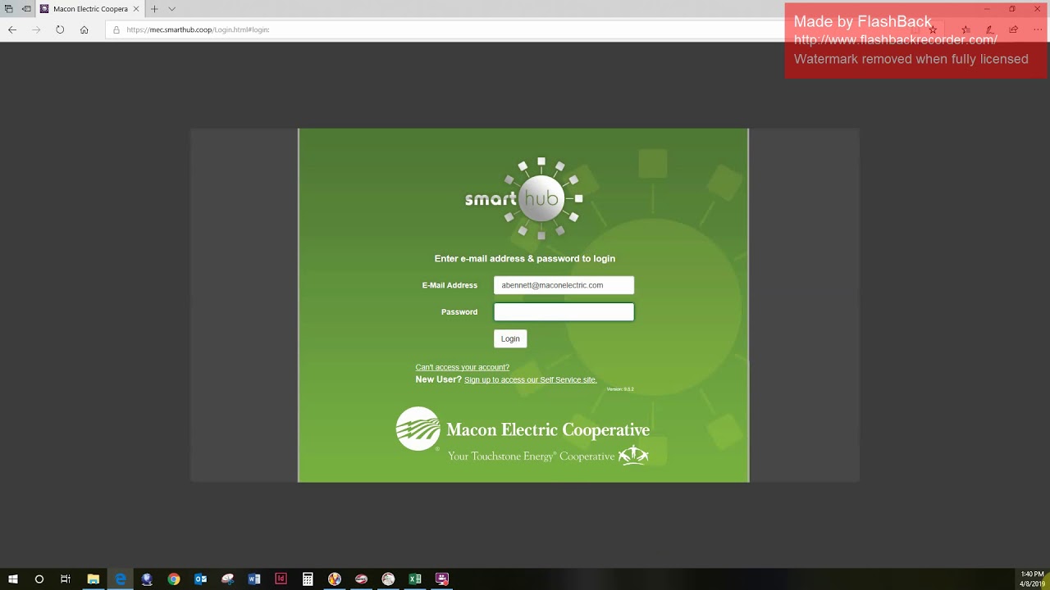Open File Explorer from taskbar
Viewport: 1050px width, 590px height.
[x=93, y=579]
